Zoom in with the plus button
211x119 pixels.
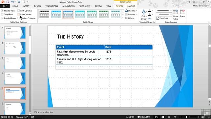coord(199,117)
